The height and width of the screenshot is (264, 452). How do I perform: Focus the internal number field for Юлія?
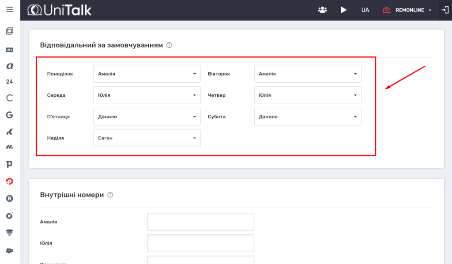[200, 243]
